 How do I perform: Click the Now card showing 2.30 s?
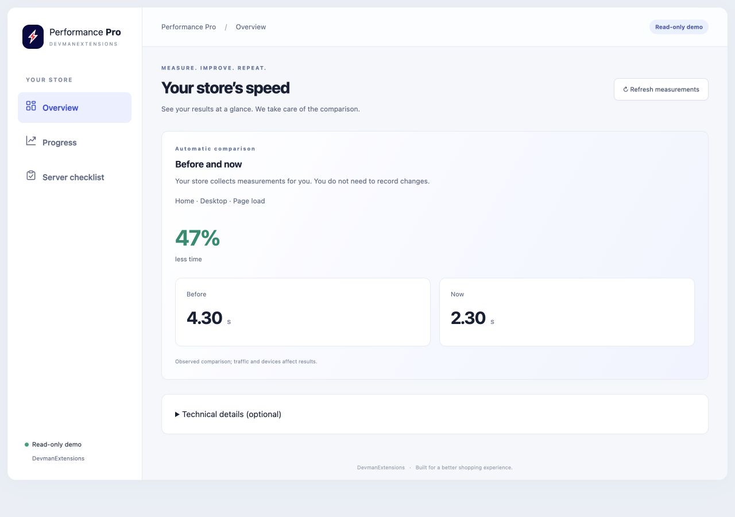pyautogui.click(x=567, y=312)
